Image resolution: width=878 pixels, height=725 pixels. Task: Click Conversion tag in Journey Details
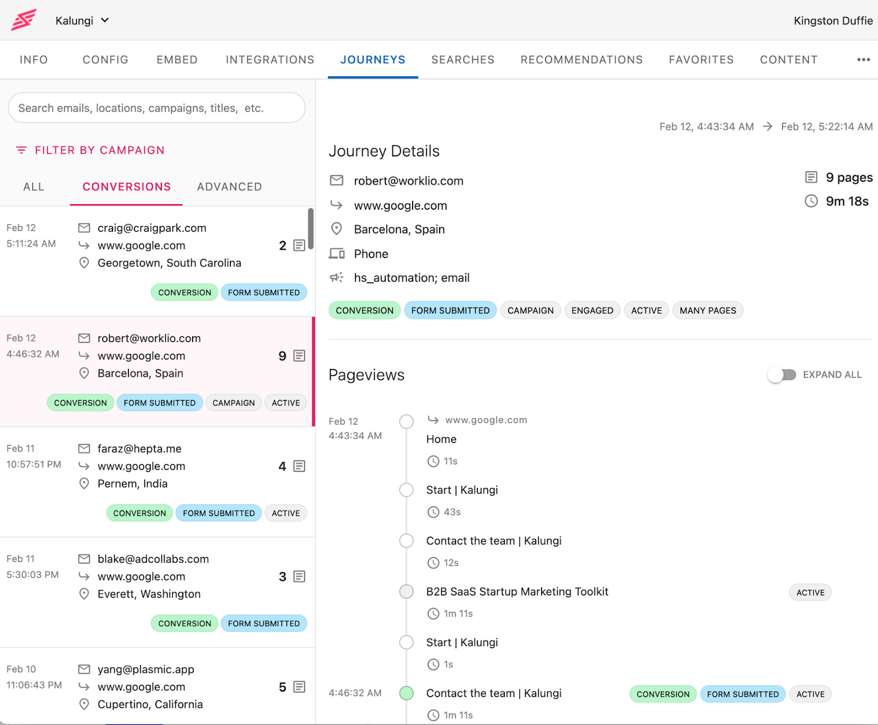364,310
